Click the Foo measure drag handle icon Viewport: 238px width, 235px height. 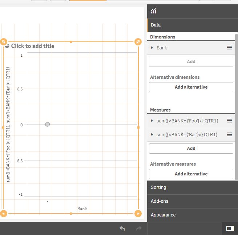click(229, 121)
